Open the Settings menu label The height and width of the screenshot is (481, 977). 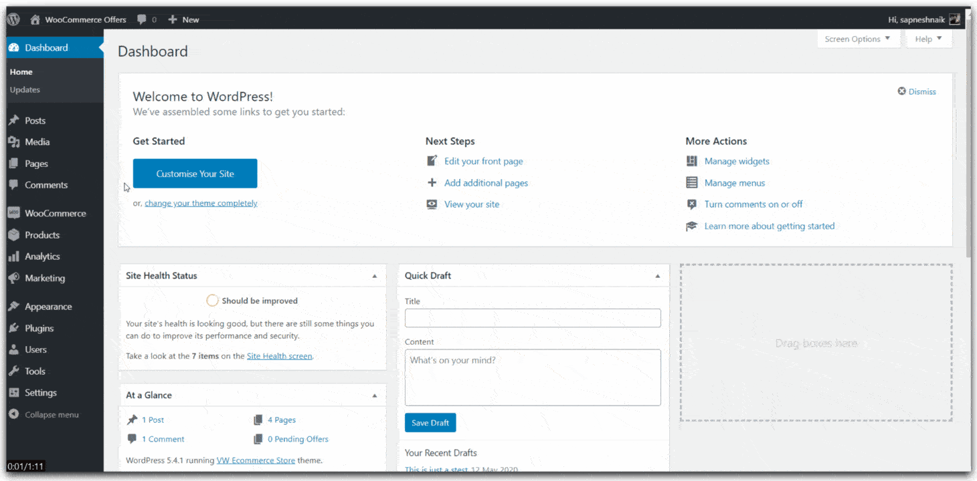pos(41,393)
